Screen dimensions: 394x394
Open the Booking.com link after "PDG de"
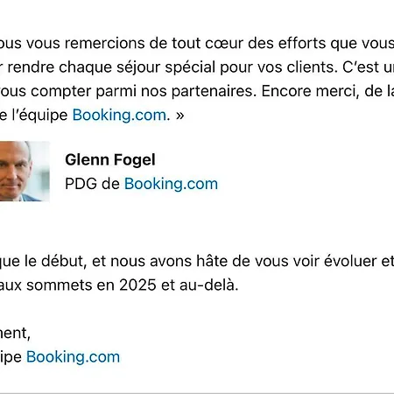(x=171, y=184)
